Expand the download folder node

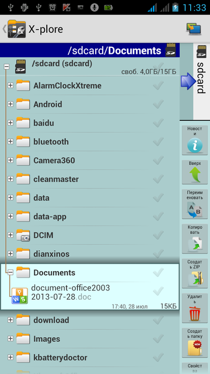pos(10,320)
